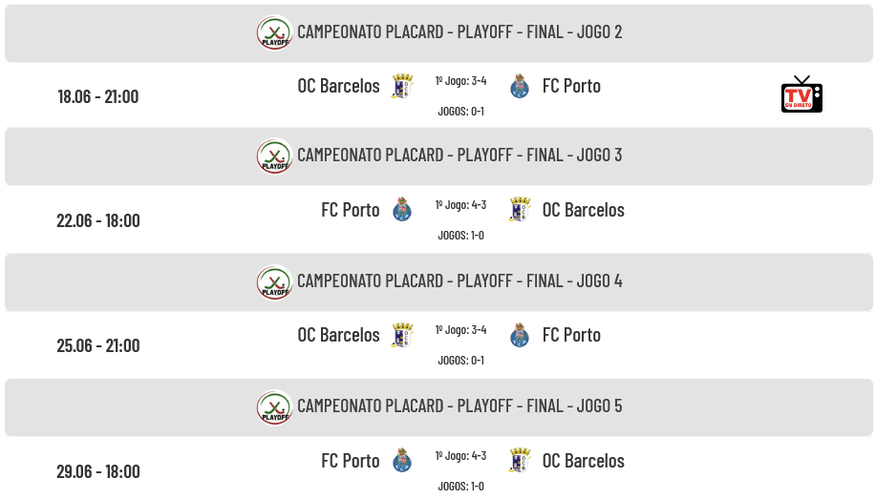The width and height of the screenshot is (876, 499).
Task: Click FC Porto crest in 18.06 match
Action: point(520,86)
